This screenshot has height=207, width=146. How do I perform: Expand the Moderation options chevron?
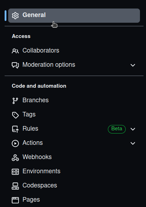point(133,65)
